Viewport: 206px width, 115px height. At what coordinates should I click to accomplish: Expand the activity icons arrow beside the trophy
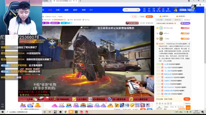[42, 105]
